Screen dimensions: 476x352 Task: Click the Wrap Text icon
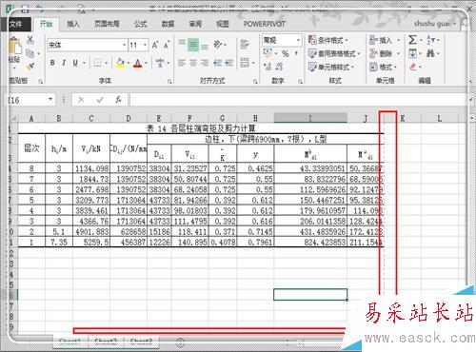[x=245, y=45]
